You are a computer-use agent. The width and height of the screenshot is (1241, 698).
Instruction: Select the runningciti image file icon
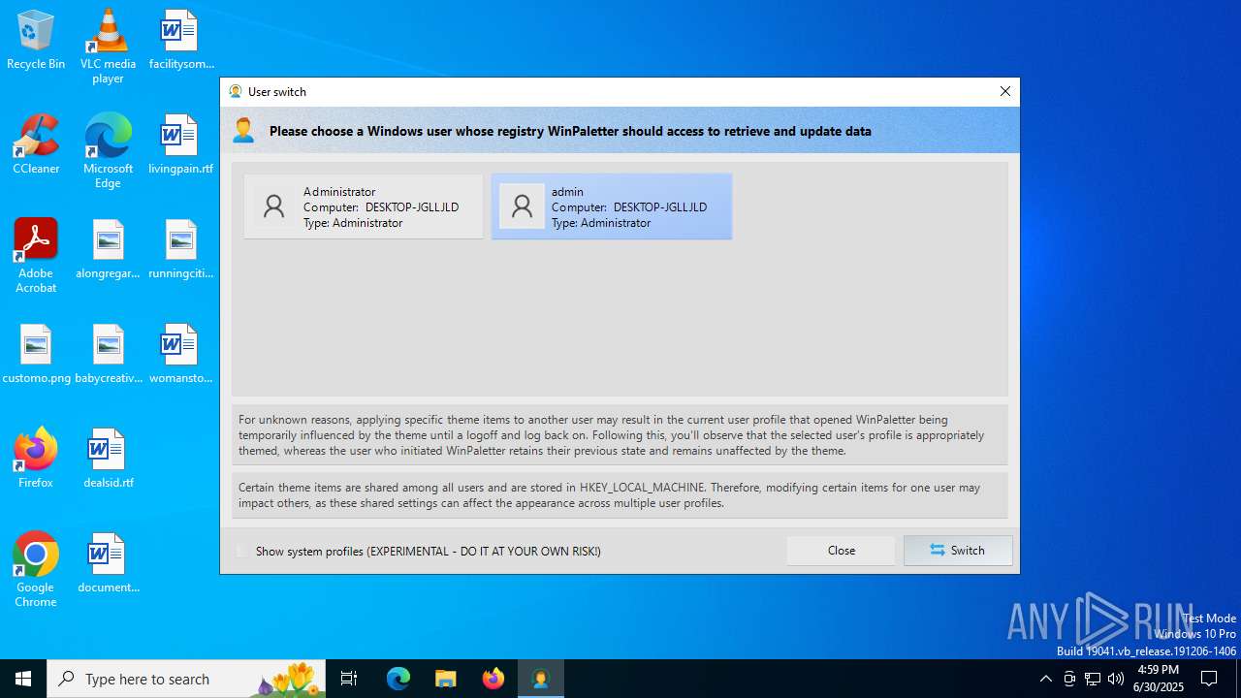[181, 250]
